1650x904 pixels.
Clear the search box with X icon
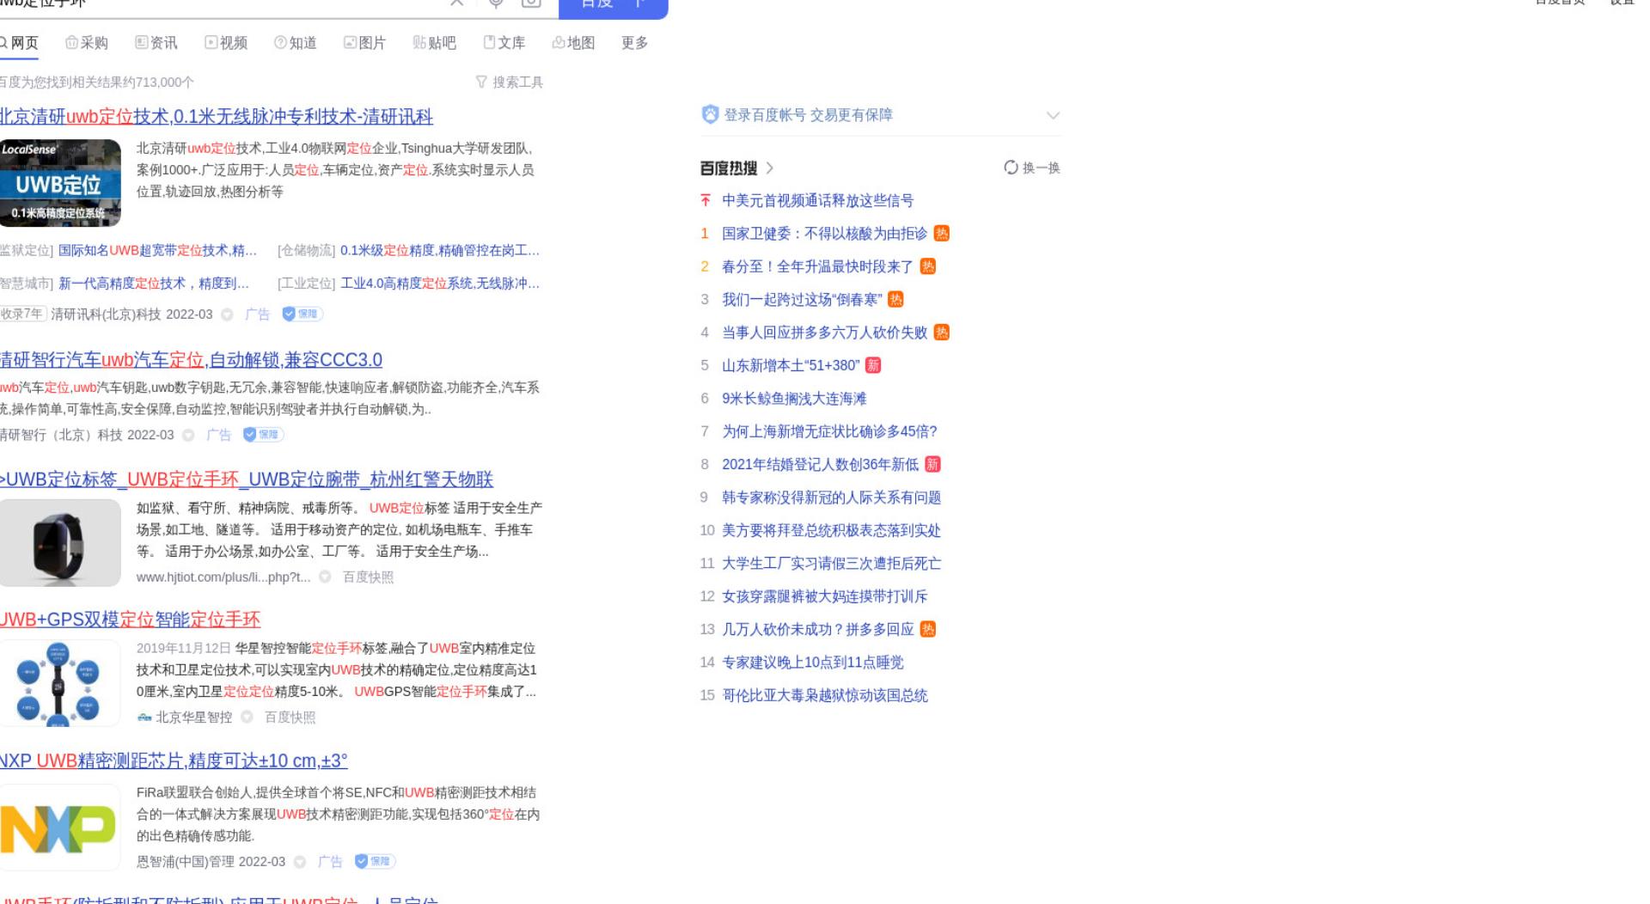click(x=457, y=3)
